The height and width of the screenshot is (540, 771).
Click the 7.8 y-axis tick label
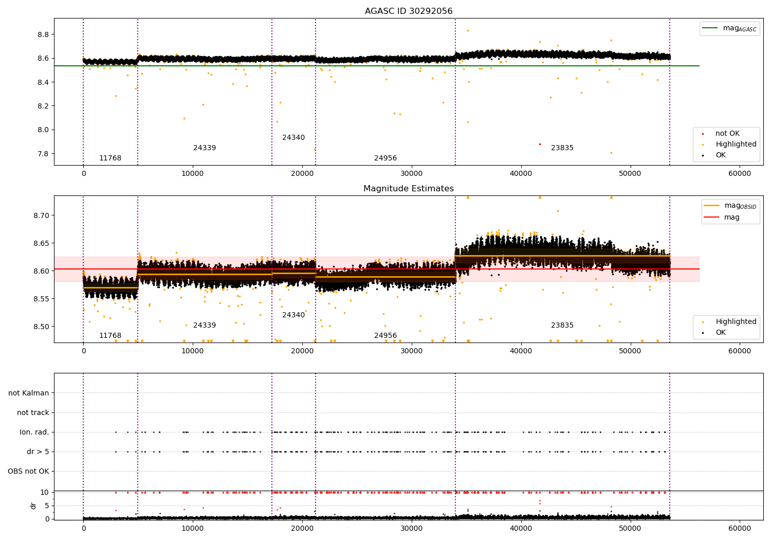point(43,154)
